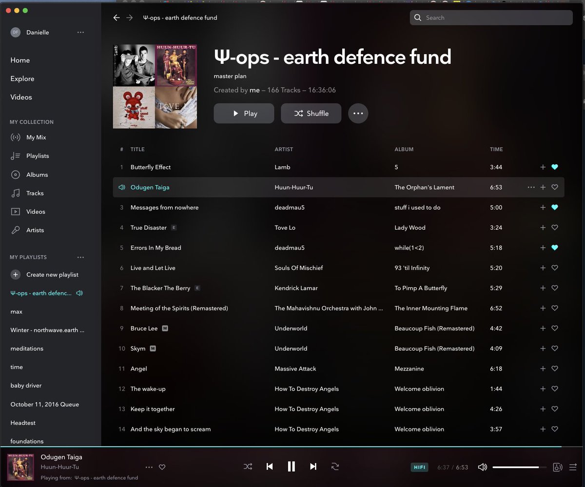The image size is (585, 487).
Task: Open the sound output device icon
Action: tap(557, 467)
